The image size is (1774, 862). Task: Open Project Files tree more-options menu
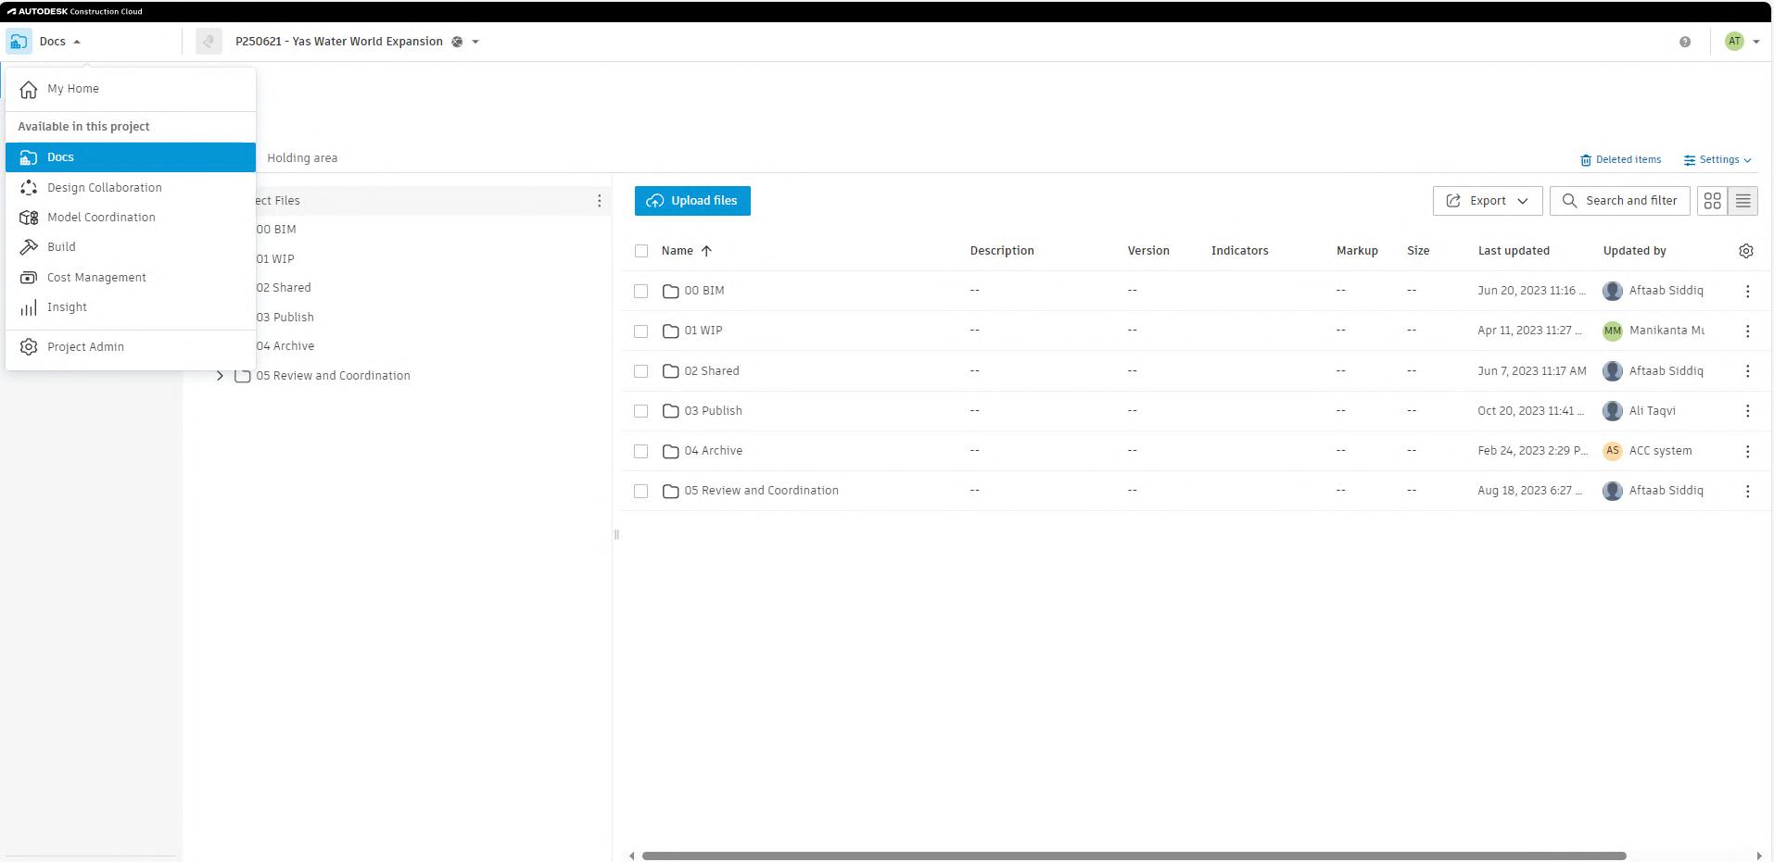pos(599,201)
